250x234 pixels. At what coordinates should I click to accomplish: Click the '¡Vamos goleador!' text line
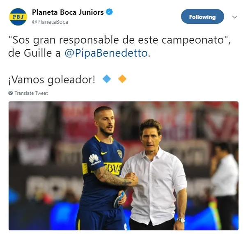pos(52,80)
